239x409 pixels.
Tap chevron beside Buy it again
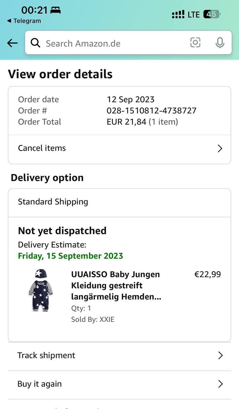pos(220,384)
